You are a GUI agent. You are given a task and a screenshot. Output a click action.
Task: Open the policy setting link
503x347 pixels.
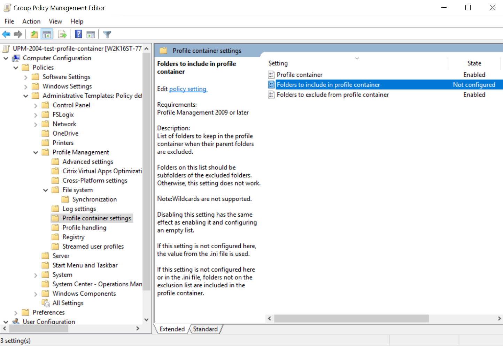[x=188, y=89]
